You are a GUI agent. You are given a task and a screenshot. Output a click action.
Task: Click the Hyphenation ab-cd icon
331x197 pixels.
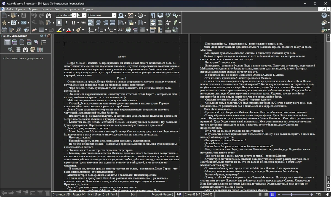[x=167, y=23]
